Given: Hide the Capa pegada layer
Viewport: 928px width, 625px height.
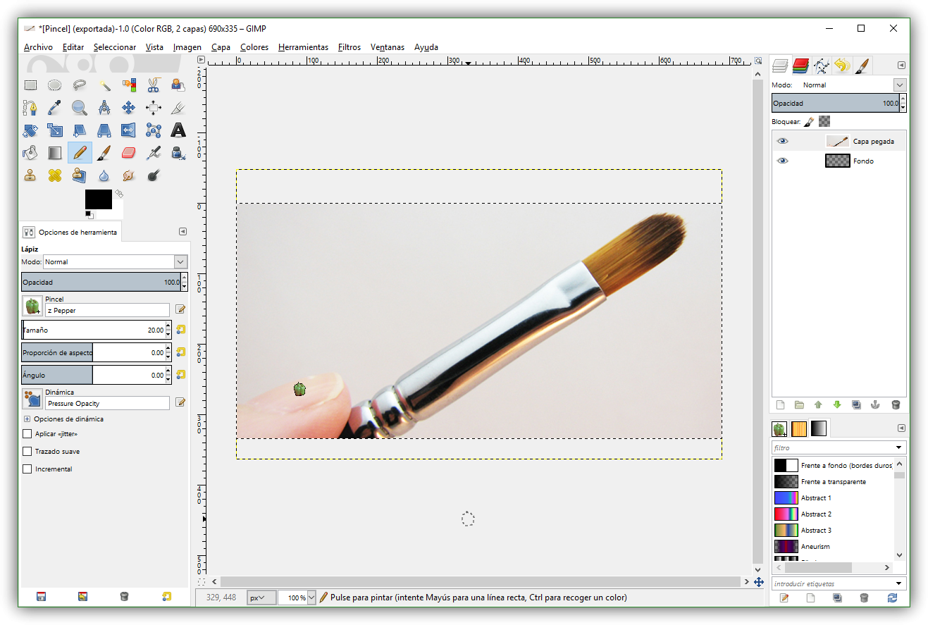Looking at the screenshot, I should (782, 141).
